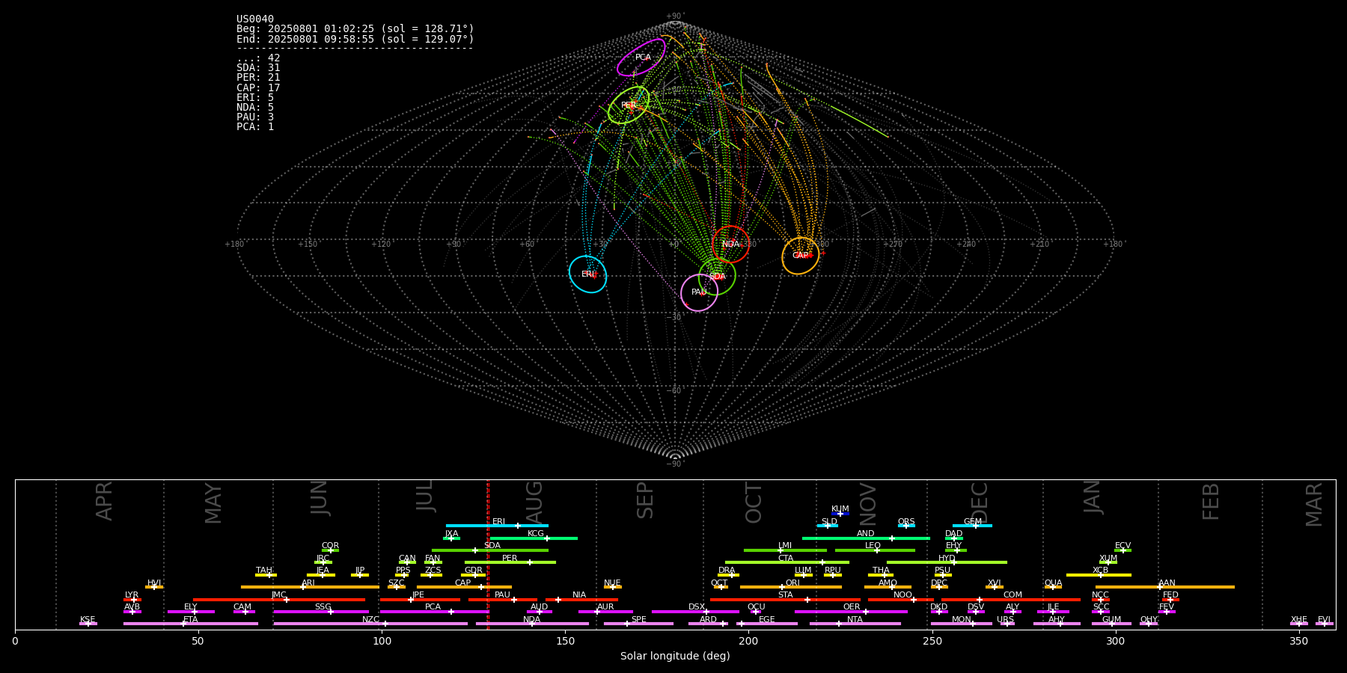Click the +150 longitude label on sky map
The image size is (1347, 673).
pyautogui.click(x=308, y=245)
